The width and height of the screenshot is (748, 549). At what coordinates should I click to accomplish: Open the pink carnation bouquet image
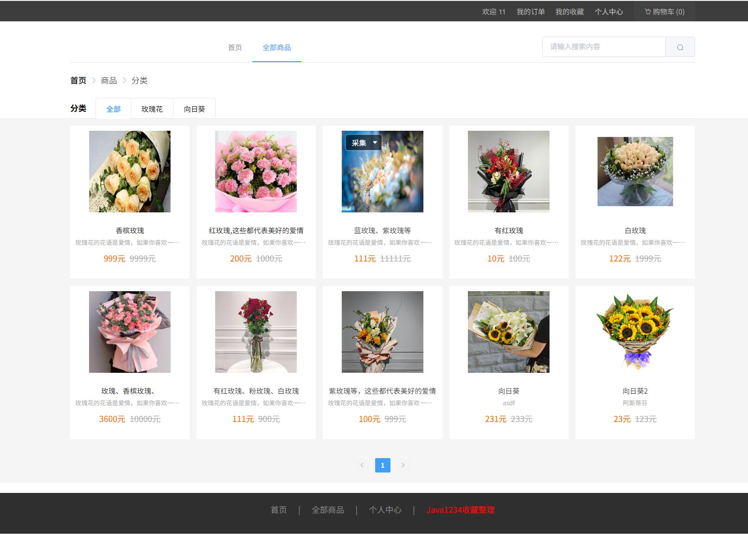256,172
